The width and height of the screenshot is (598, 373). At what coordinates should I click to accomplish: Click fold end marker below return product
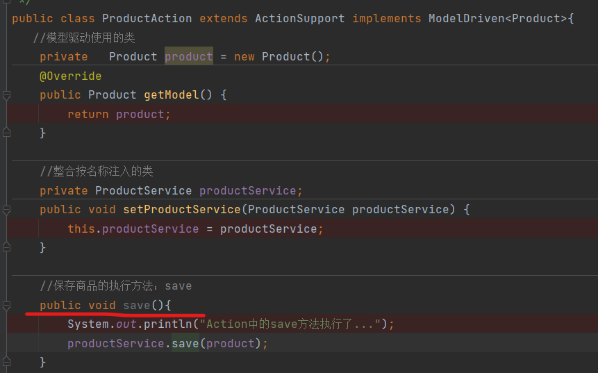(x=6, y=133)
